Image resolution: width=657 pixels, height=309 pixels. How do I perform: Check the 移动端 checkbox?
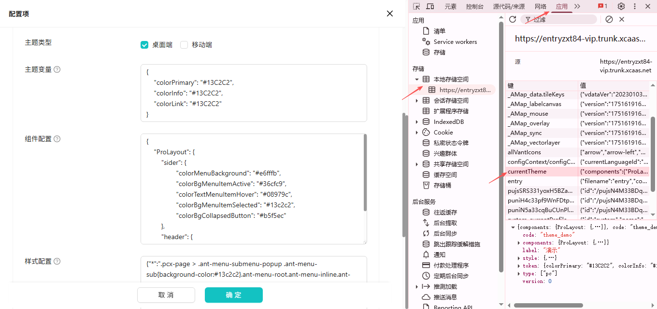[x=184, y=45]
